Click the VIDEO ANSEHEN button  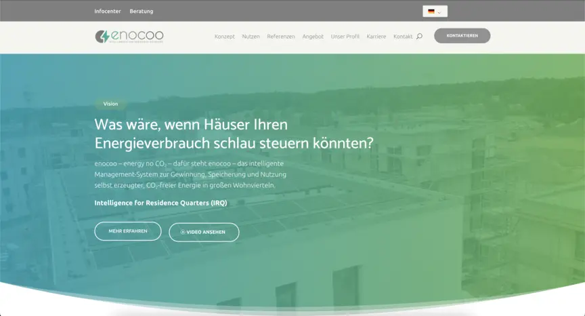point(204,233)
